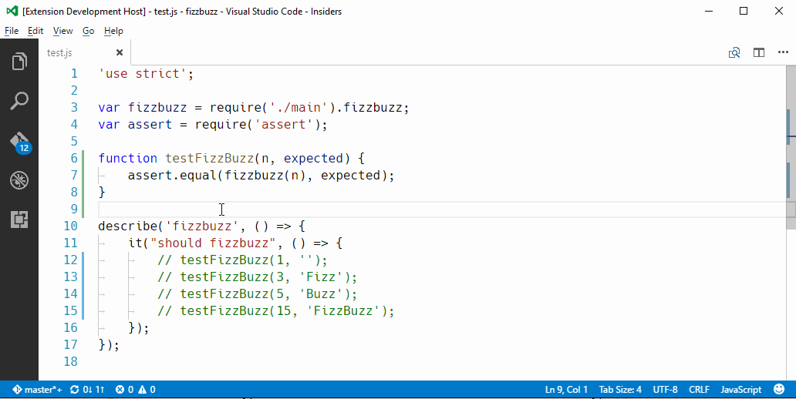Image resolution: width=796 pixels, height=399 pixels.
Task: Click the 'assert' string on line 4
Action: tap(284, 124)
